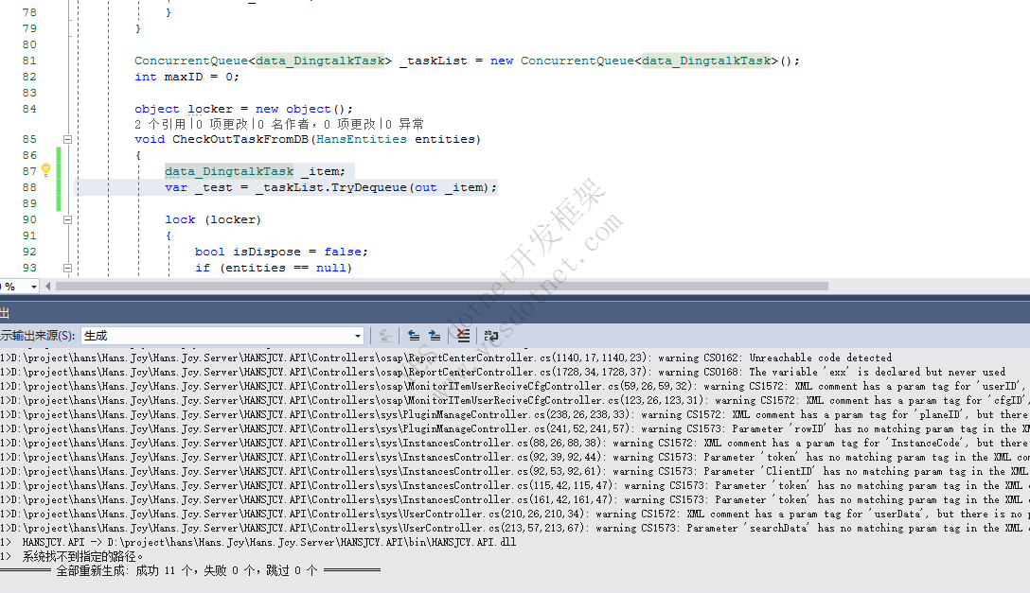Screen dimensions: 1030x593
Task: Go to next message in output
Action: click(435, 335)
